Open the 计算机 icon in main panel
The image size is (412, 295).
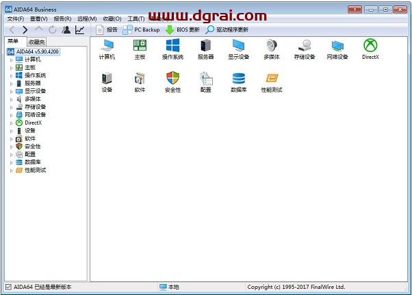pyautogui.click(x=107, y=49)
